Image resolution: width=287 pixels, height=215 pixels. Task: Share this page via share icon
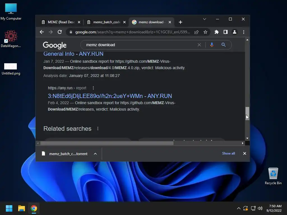[x=196, y=32]
